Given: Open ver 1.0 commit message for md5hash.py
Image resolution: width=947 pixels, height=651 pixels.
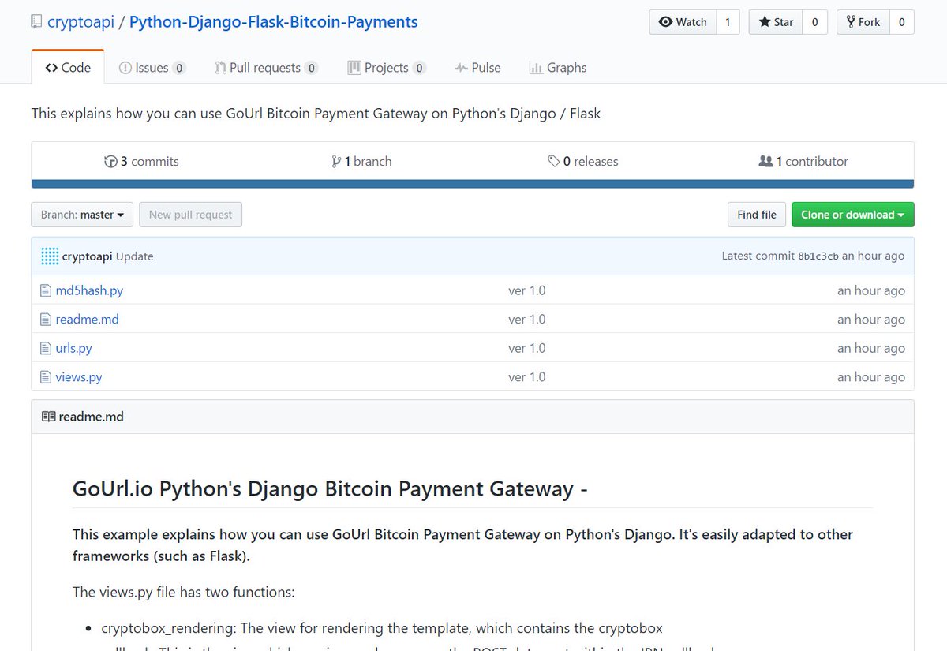Looking at the screenshot, I should (x=527, y=290).
